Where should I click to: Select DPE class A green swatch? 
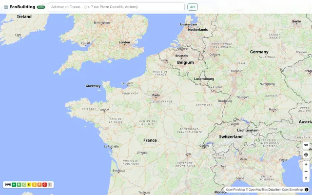pos(14,185)
